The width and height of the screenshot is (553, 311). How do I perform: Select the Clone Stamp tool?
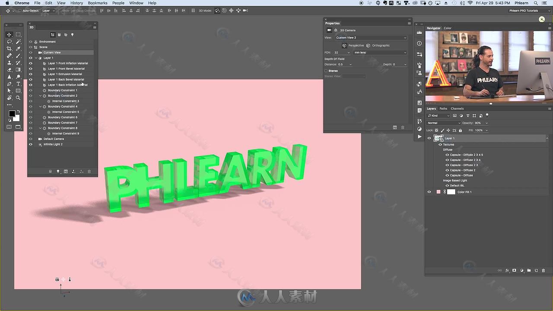9,63
